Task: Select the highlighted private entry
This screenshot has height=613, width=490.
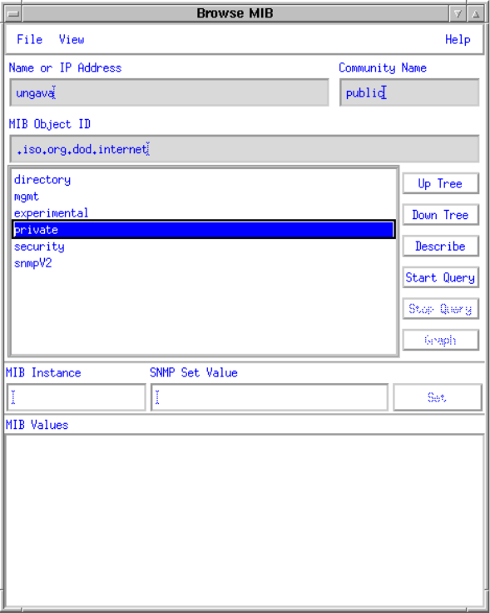Action: coord(204,230)
